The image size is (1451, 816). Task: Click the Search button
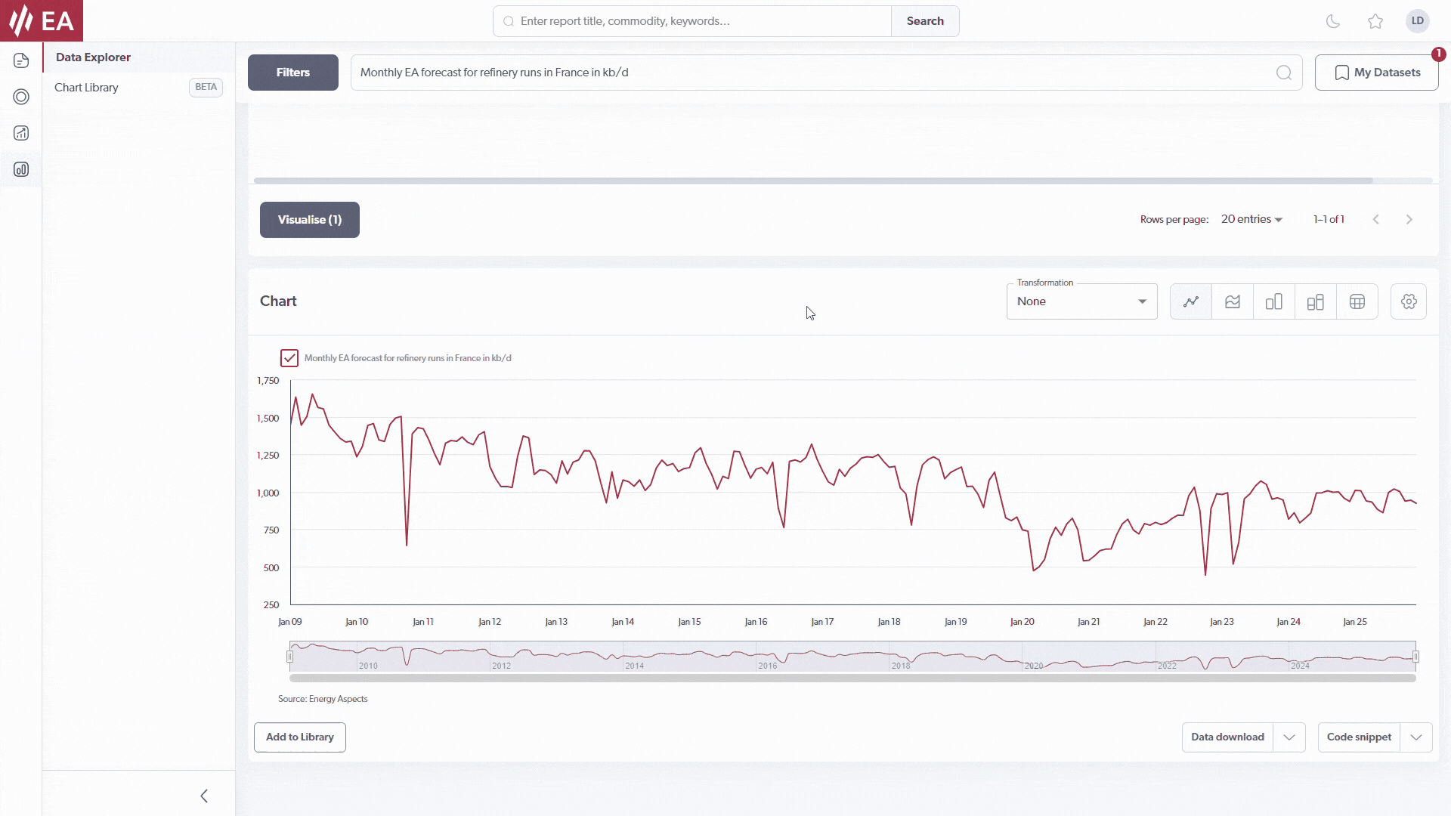pyautogui.click(x=925, y=21)
